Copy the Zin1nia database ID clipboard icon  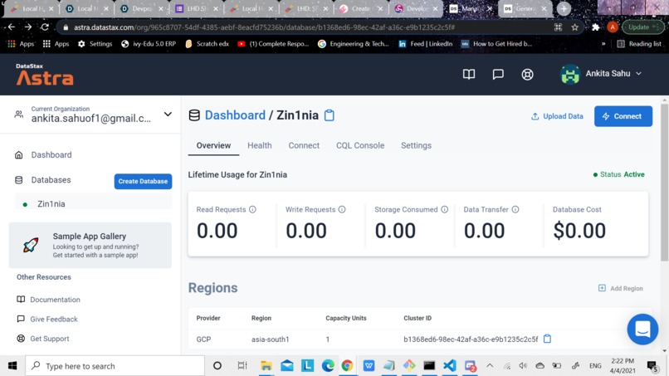pyautogui.click(x=329, y=115)
